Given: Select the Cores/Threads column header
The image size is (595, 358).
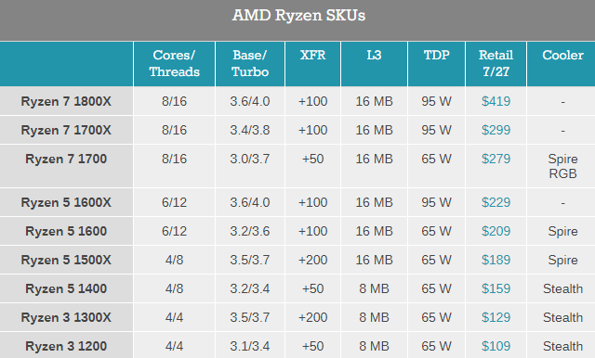Looking at the screenshot, I should [174, 64].
